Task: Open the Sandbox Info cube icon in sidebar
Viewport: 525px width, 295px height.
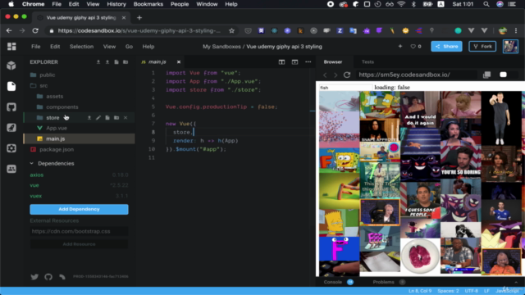Action: 11,66
